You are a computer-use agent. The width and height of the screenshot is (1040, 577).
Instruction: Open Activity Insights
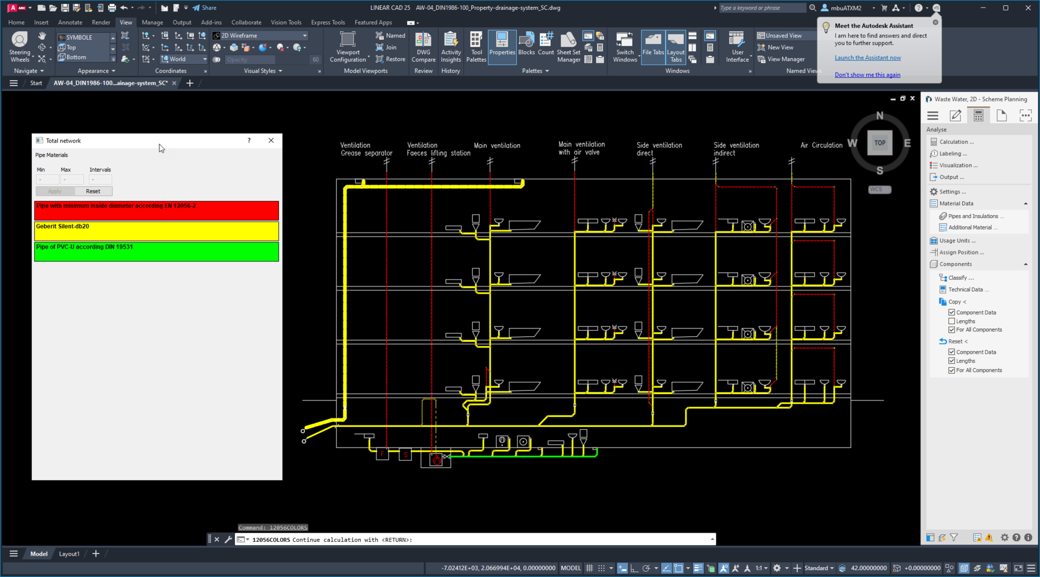451,47
